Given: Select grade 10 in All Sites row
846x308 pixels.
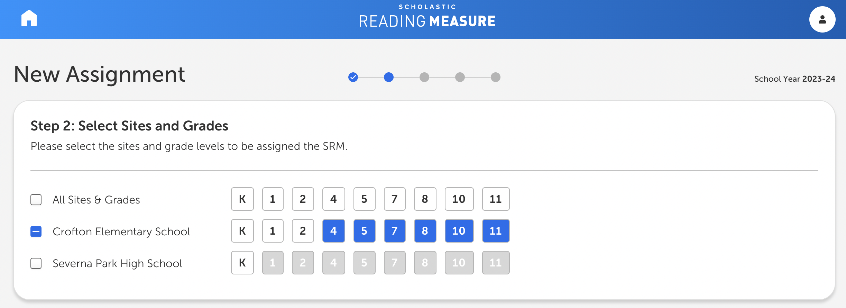Looking at the screenshot, I should [x=459, y=199].
